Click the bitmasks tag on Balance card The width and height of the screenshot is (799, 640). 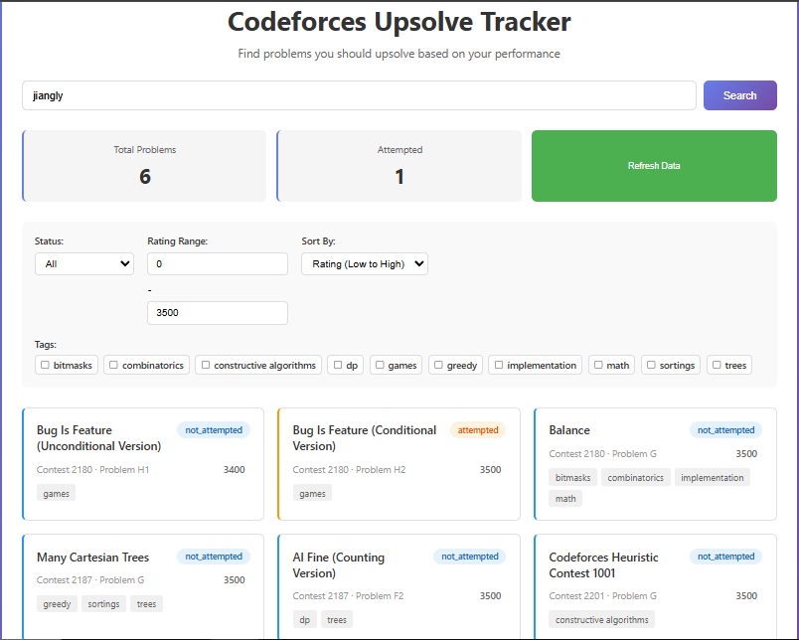pyautogui.click(x=572, y=477)
